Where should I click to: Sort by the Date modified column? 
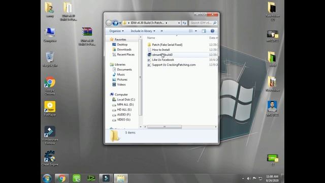[213, 38]
